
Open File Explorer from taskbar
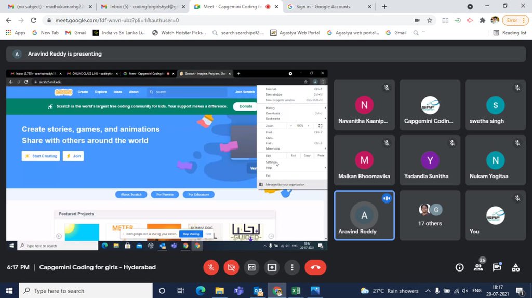[x=220, y=291]
